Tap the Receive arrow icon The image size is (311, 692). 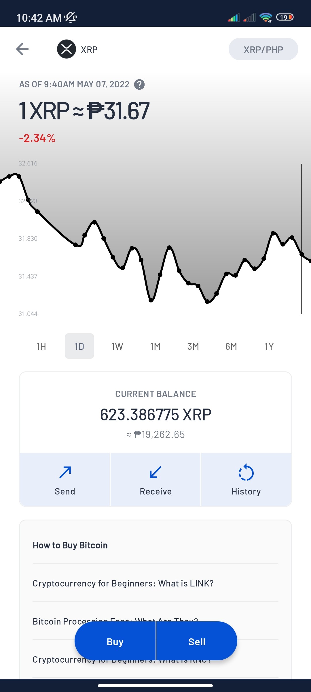(155, 472)
